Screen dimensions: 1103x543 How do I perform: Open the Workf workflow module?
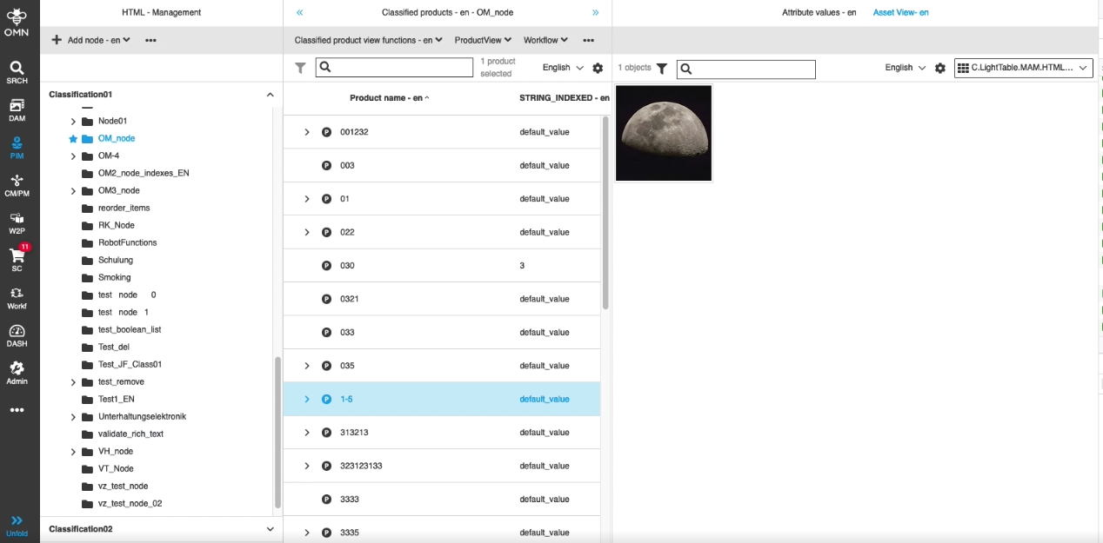17,299
